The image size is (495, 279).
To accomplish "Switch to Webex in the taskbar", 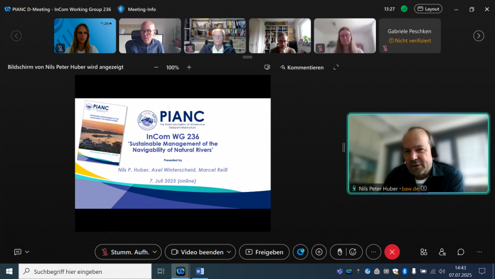I will point(181,272).
